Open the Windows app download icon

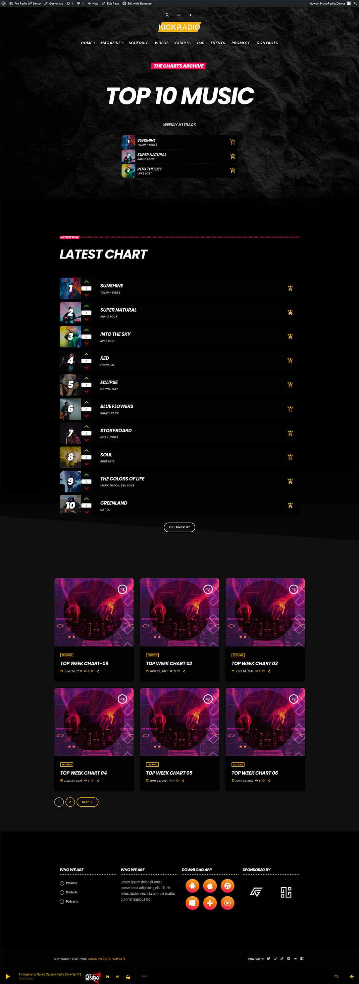[x=192, y=903]
